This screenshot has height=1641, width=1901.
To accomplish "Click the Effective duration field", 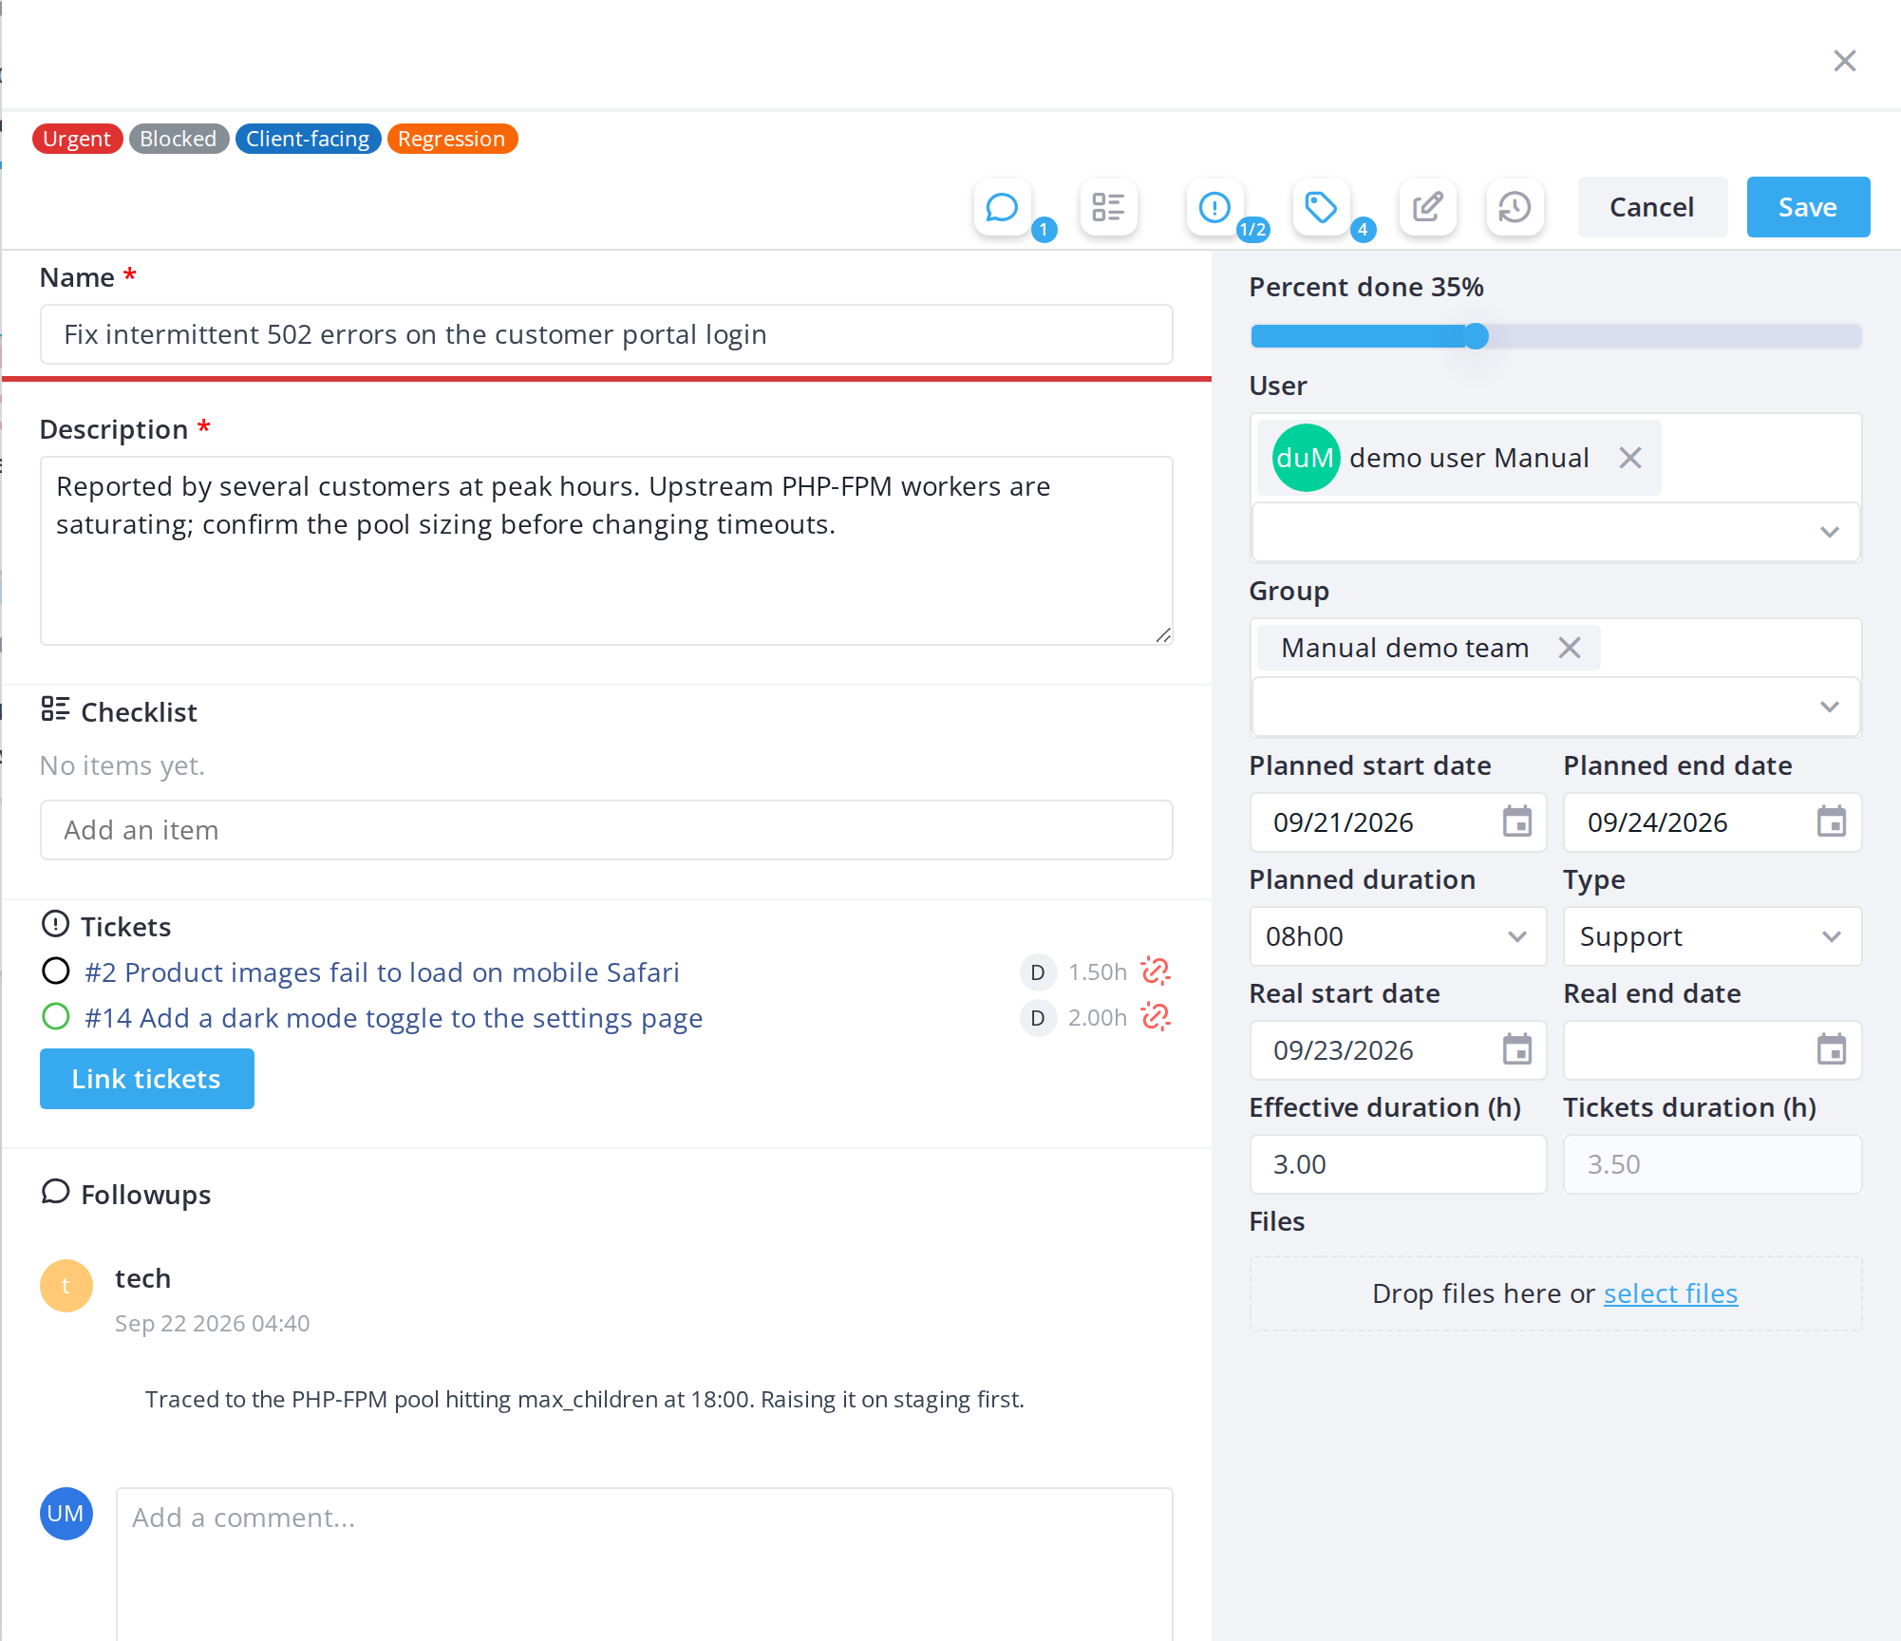I will tap(1398, 1164).
